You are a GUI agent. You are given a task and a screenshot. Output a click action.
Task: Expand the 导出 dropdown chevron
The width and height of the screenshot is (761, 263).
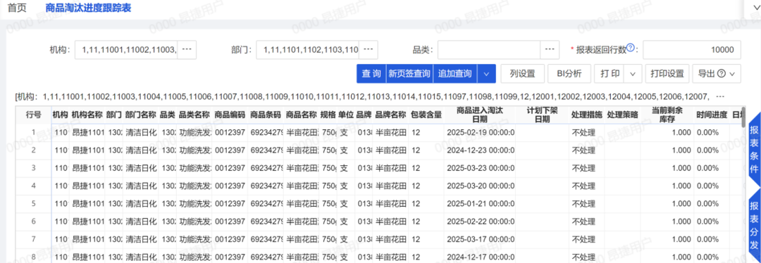coord(732,74)
